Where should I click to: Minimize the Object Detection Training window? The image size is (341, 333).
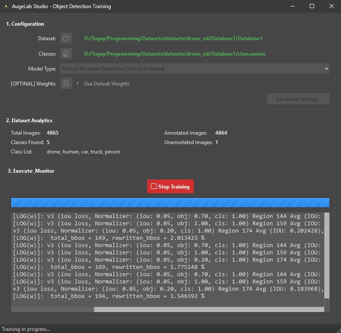pos(293,6)
